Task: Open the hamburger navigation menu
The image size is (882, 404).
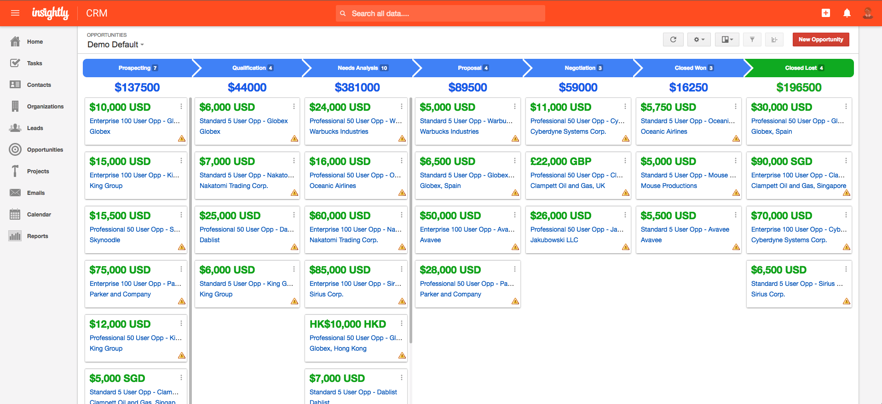Action: [x=15, y=13]
